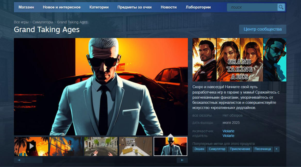Viewport: 301px width, 167px height.
Task: Select the Приключение tag
Action: tap(240, 149)
